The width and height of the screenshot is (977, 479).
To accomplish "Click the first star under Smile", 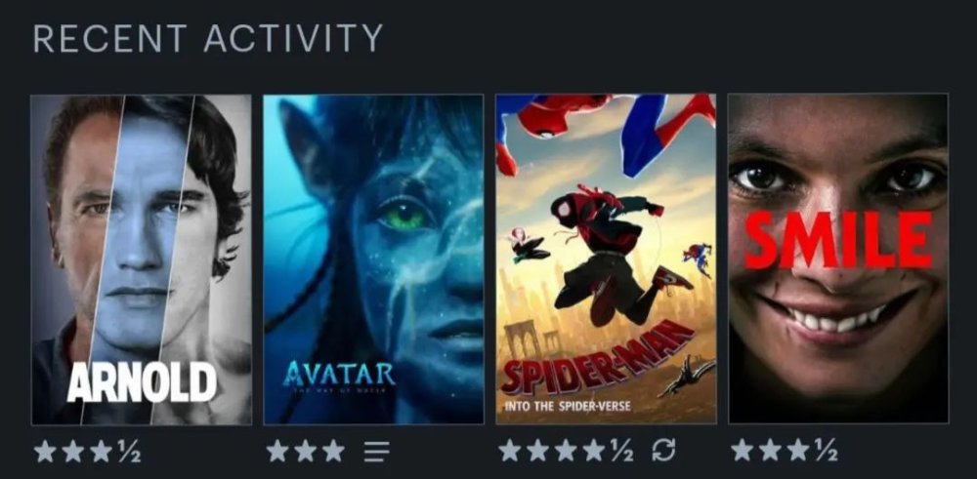I will click(x=743, y=451).
